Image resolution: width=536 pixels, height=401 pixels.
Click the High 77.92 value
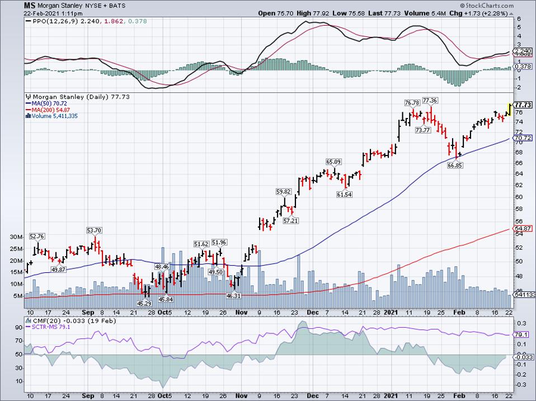tap(313, 13)
